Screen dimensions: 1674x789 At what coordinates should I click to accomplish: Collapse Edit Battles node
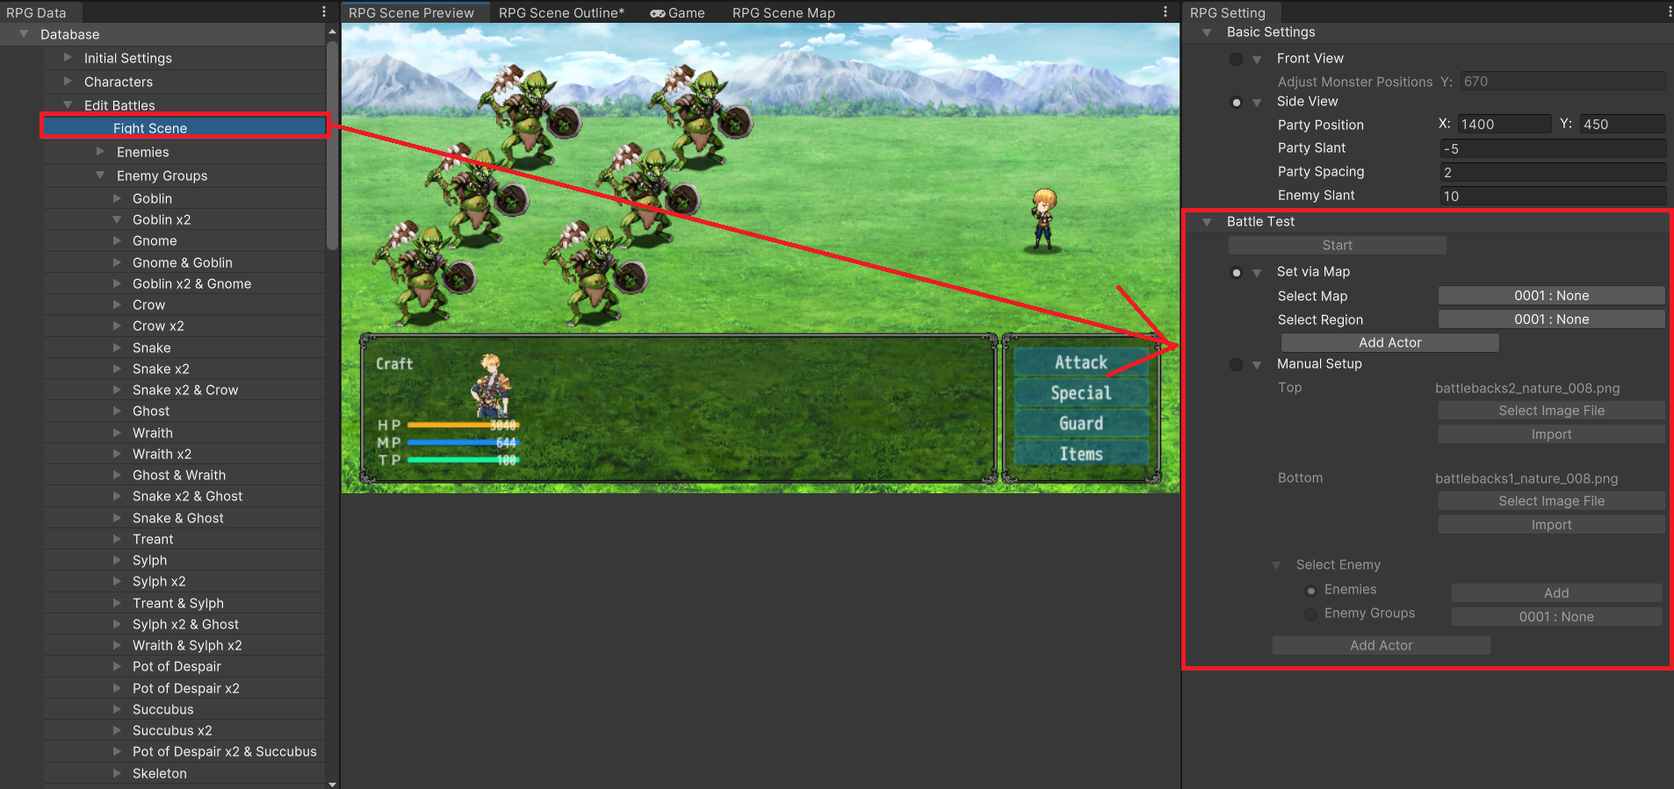68,105
